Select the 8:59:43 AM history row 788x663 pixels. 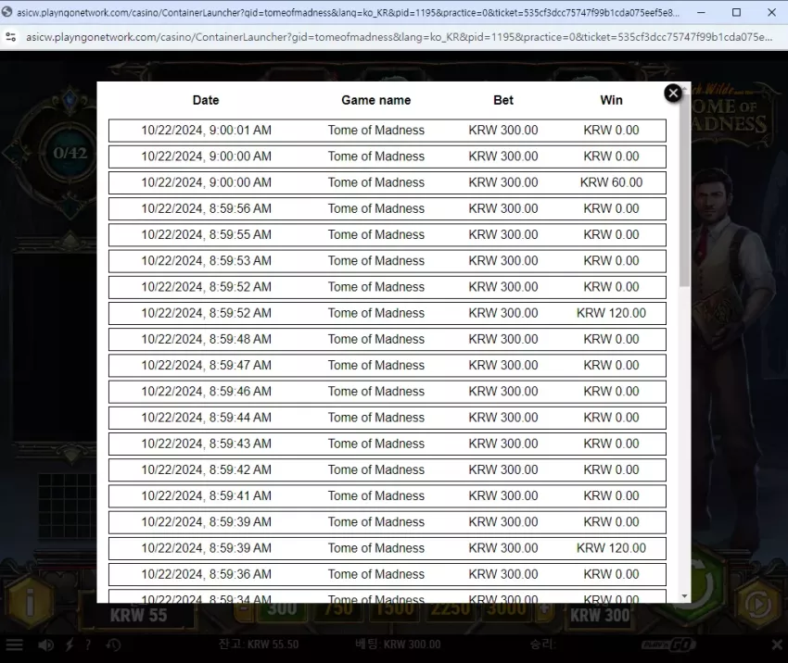(x=387, y=444)
